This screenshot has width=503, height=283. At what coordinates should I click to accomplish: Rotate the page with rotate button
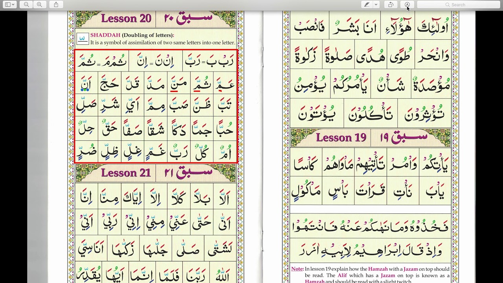point(391,5)
